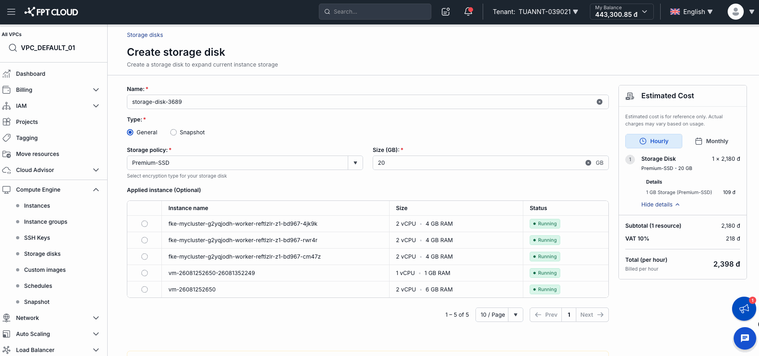Click the VPC search magnifier icon

click(x=13, y=48)
